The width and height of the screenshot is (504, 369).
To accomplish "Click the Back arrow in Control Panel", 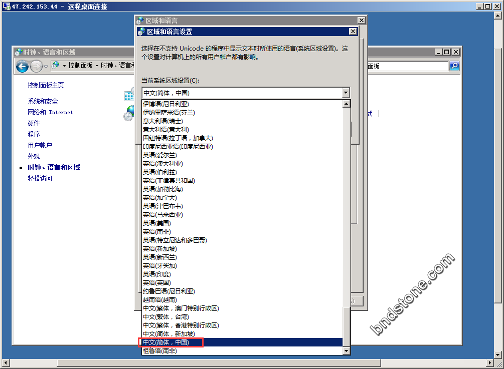I will (22, 66).
